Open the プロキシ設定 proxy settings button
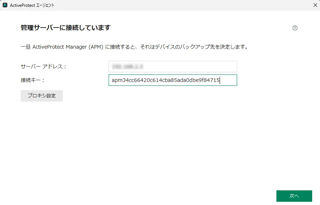The image size is (320, 205). coord(42,96)
